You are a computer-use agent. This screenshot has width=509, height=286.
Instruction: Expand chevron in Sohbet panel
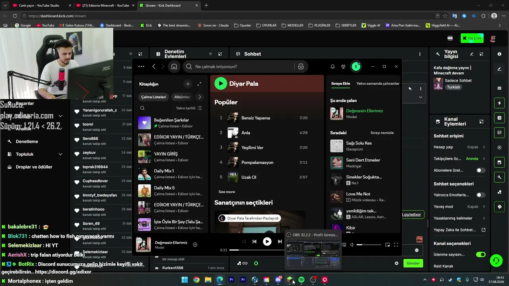pyautogui.click(x=420, y=97)
